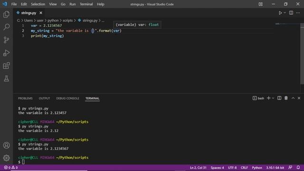304x171 pixels.
Task: Open the Explorer view in activity bar
Action: (6, 14)
